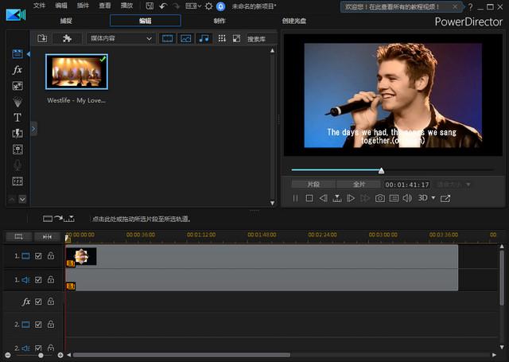Viewport: 509px width, 362px height.
Task: Uncheck video track 1 enable checkbox
Action: click(x=38, y=256)
